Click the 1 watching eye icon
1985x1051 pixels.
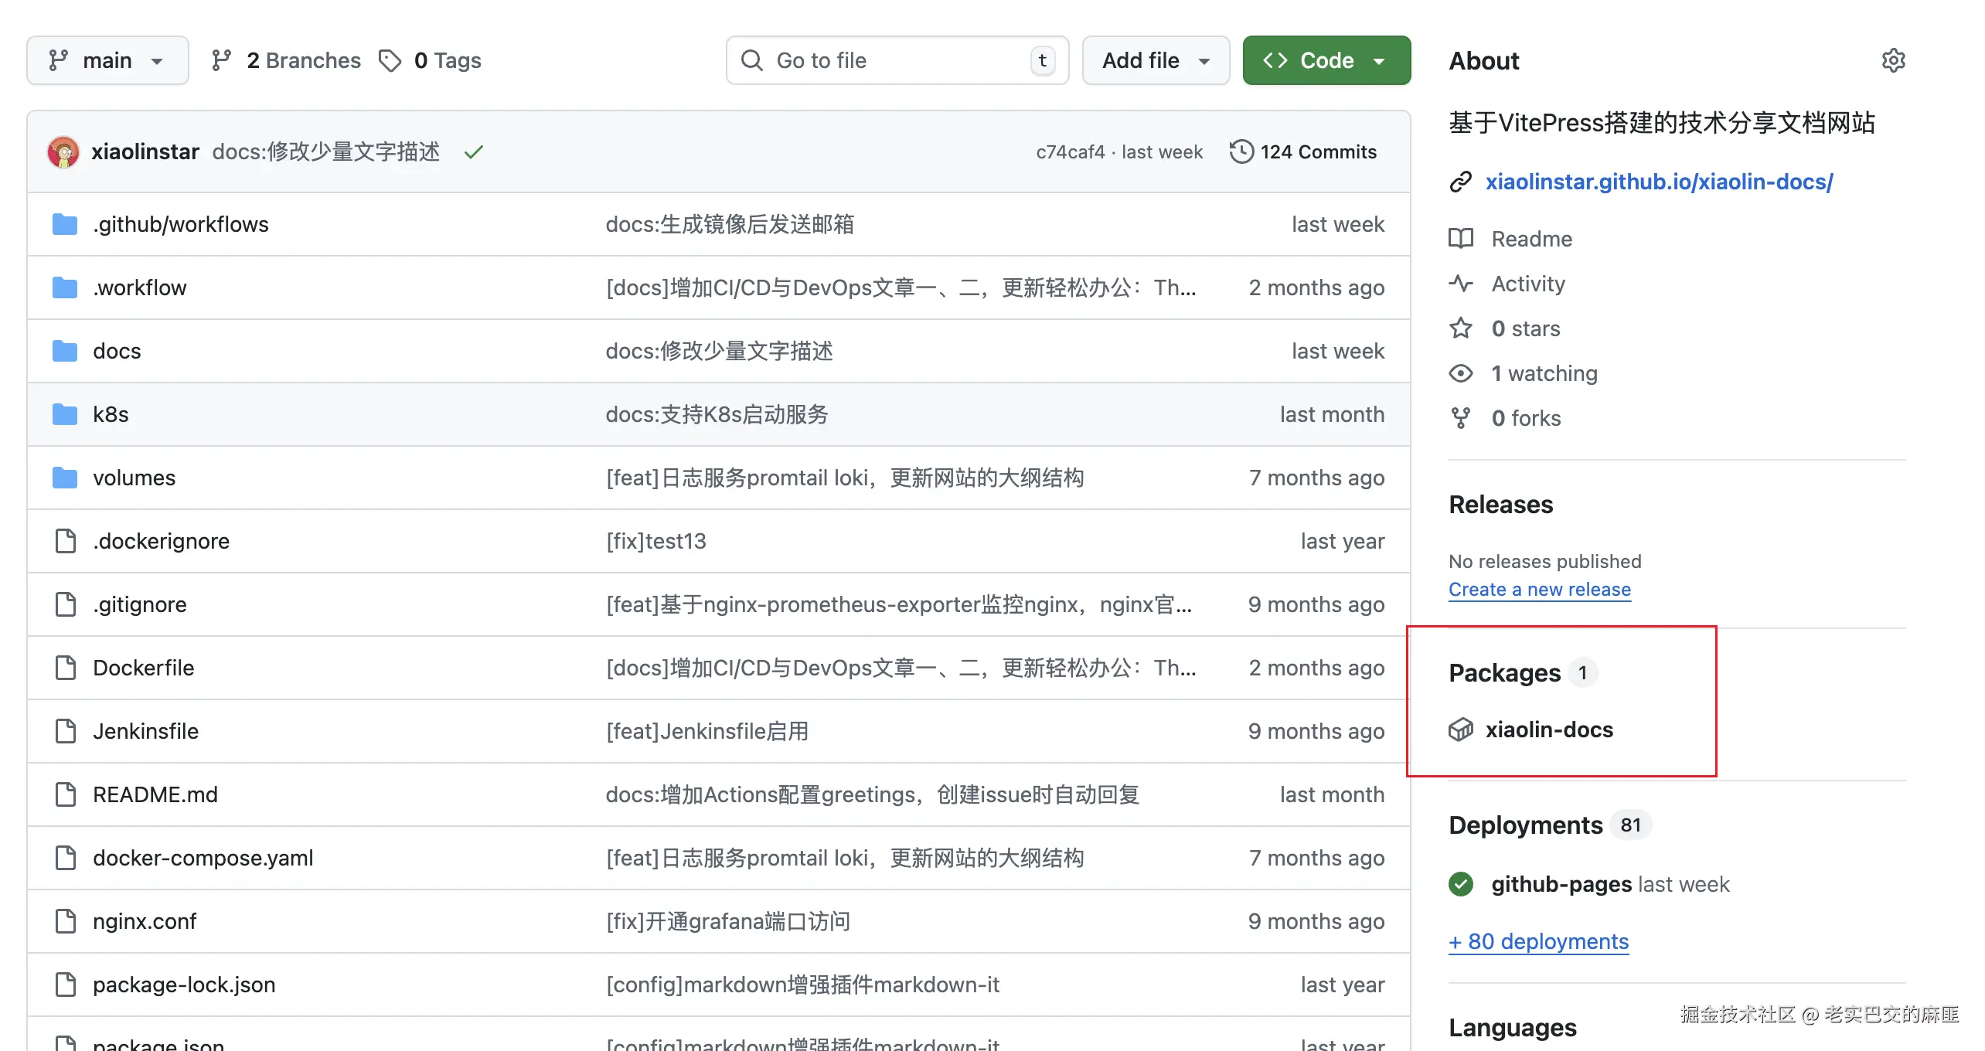(x=1461, y=374)
